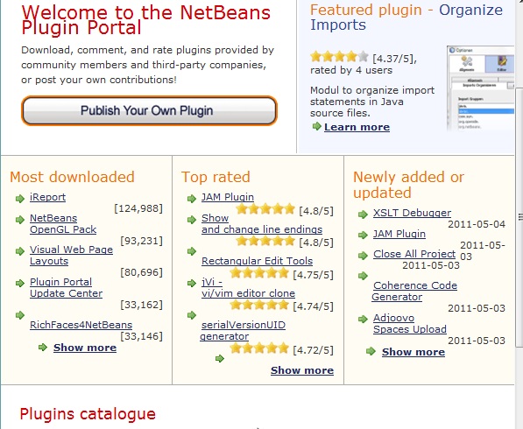The image size is (523, 429).
Task: Click the green arrow beside XSLT Debugger
Action: 363,214
